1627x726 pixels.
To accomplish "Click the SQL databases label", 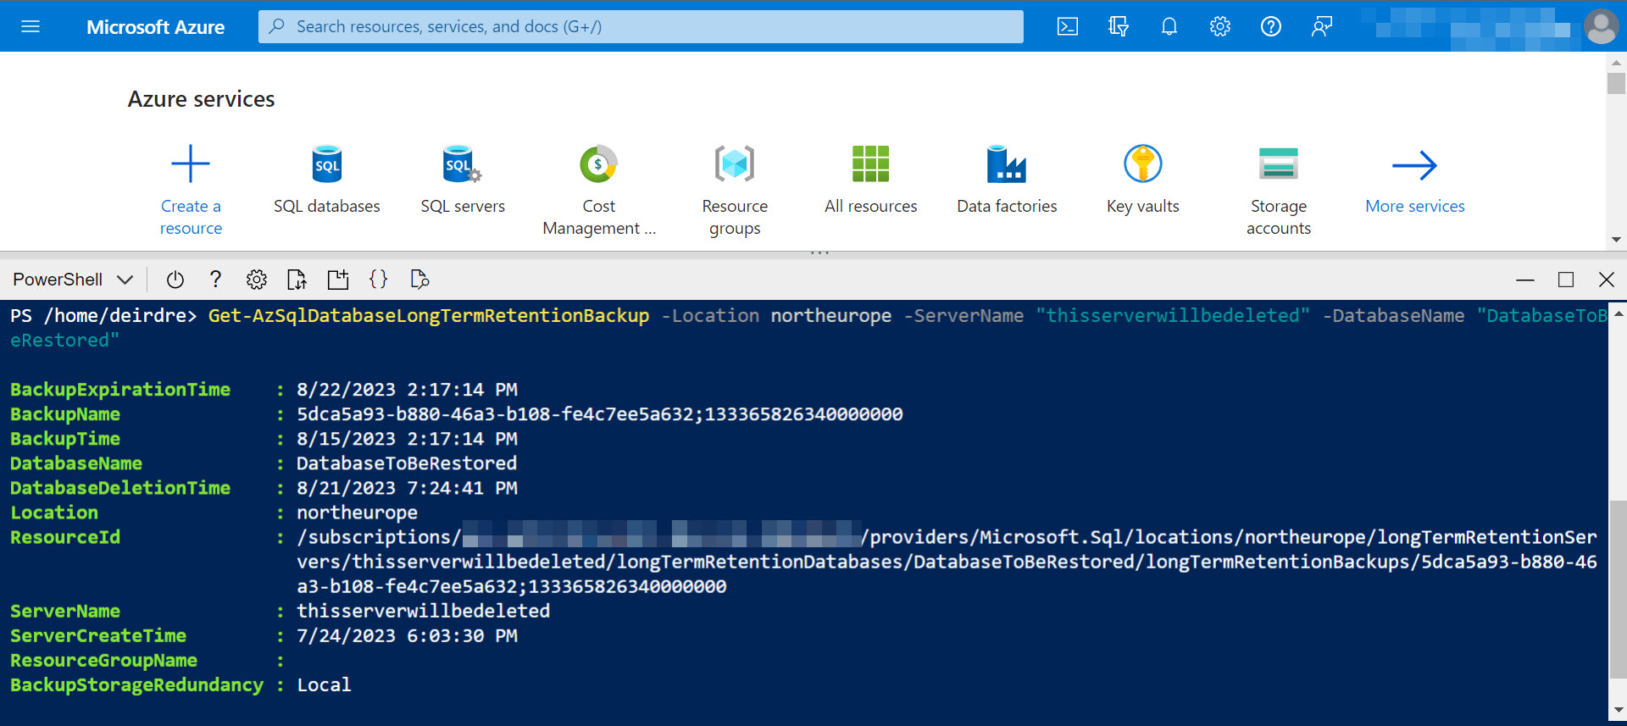I will tap(327, 206).
